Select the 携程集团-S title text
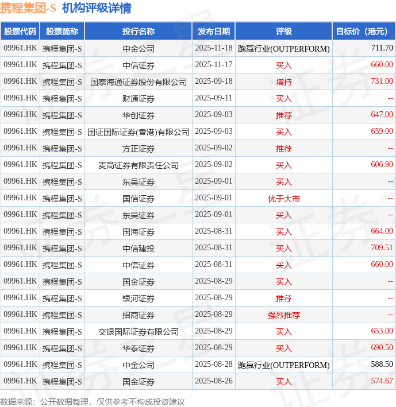 click(x=28, y=8)
